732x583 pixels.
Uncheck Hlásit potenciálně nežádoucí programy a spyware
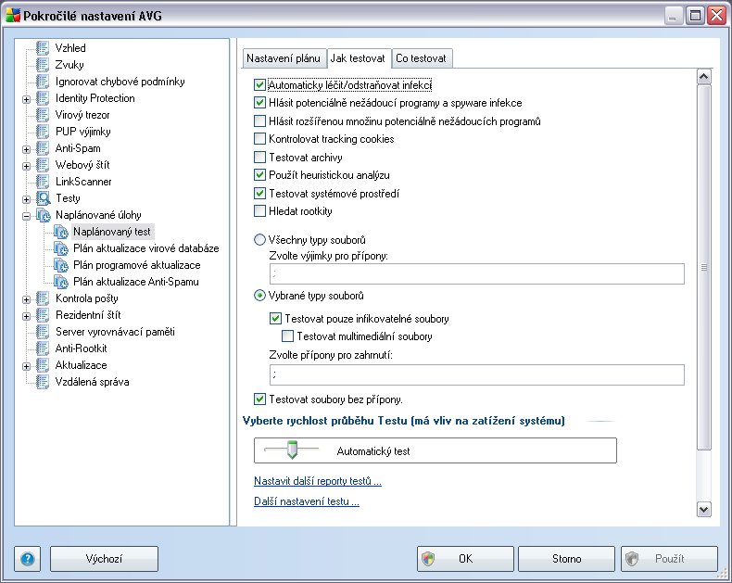point(259,103)
